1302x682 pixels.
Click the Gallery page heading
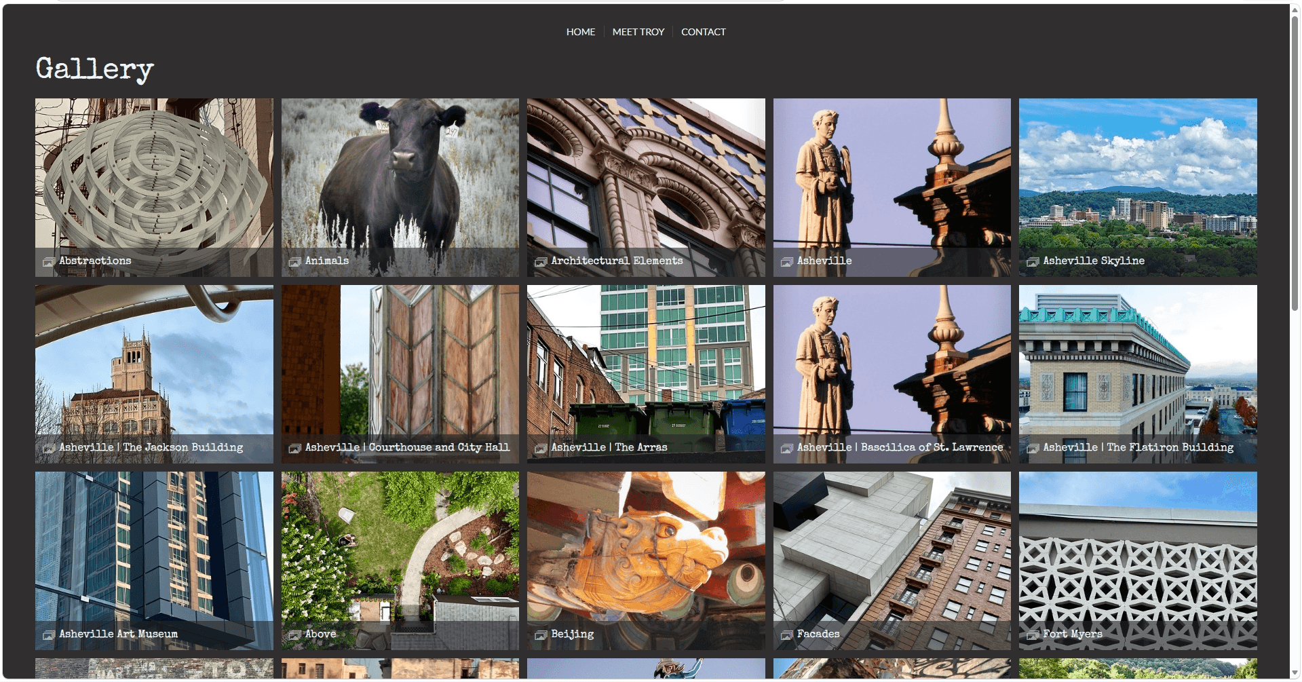[x=95, y=69]
